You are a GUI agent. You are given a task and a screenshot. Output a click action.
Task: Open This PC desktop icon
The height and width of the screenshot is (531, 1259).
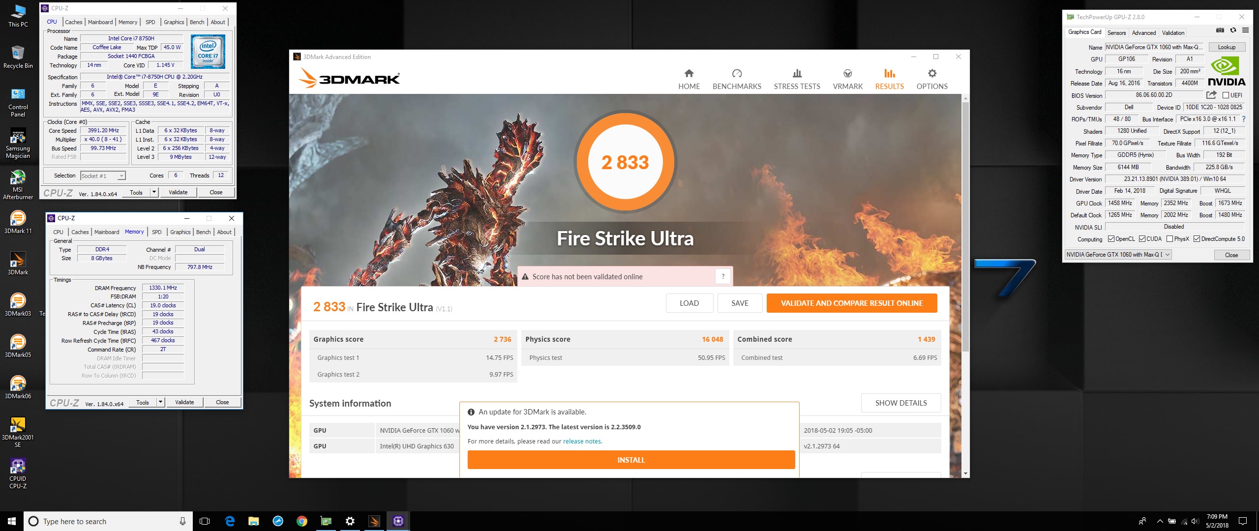[x=18, y=16]
